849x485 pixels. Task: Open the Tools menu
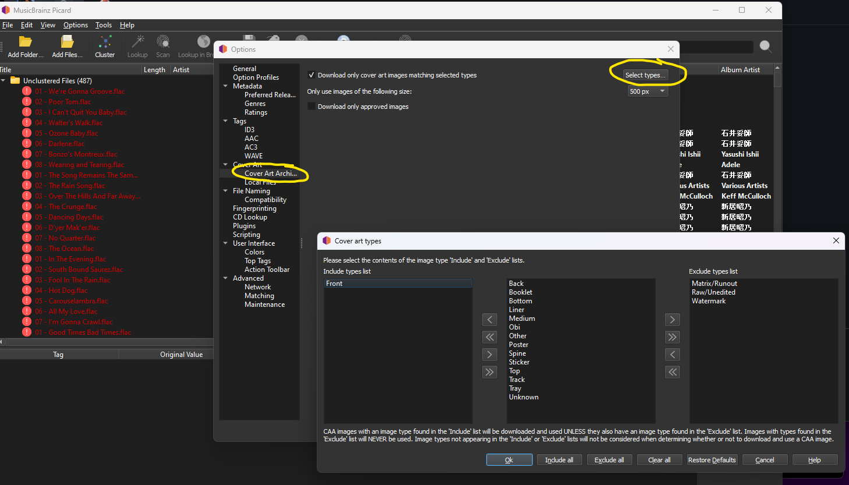click(x=104, y=25)
